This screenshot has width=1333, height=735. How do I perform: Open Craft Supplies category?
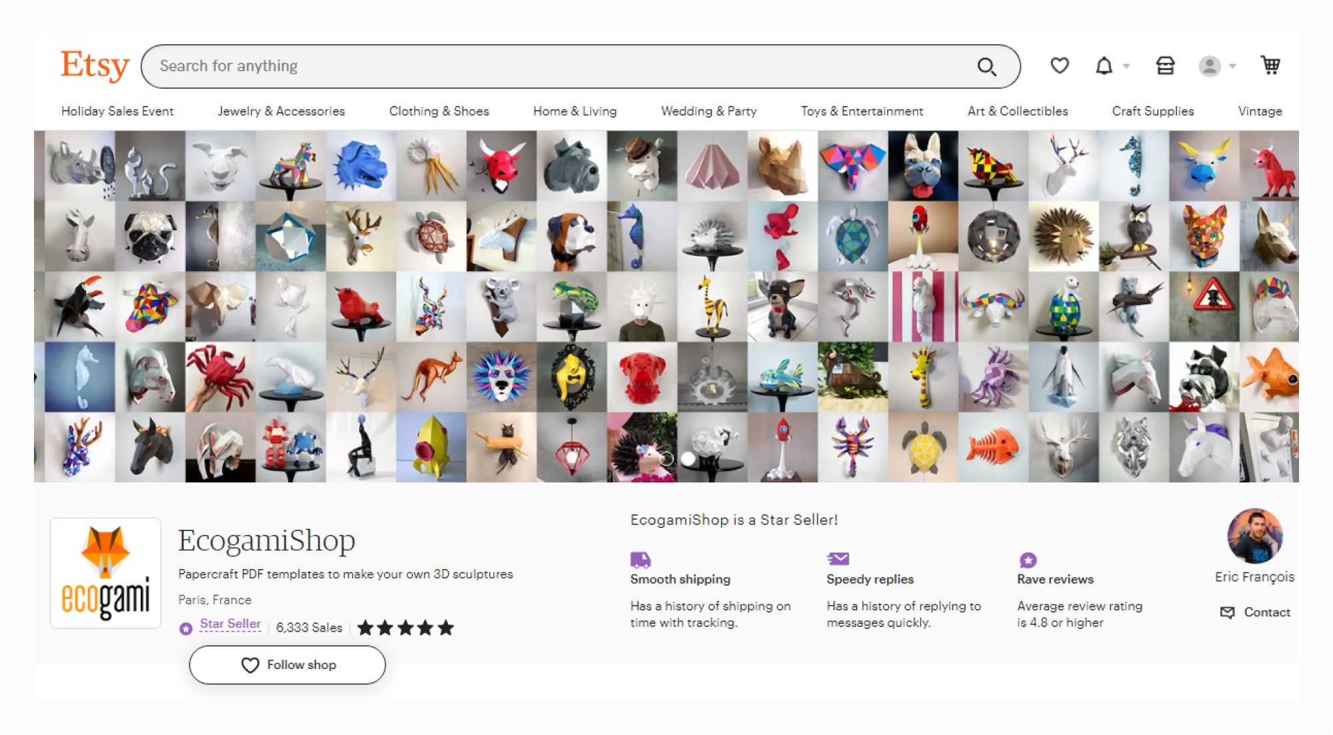(1153, 111)
